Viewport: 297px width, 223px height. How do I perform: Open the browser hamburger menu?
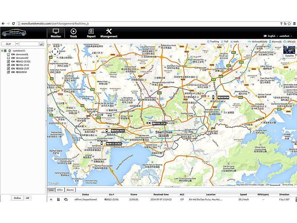[294, 23]
